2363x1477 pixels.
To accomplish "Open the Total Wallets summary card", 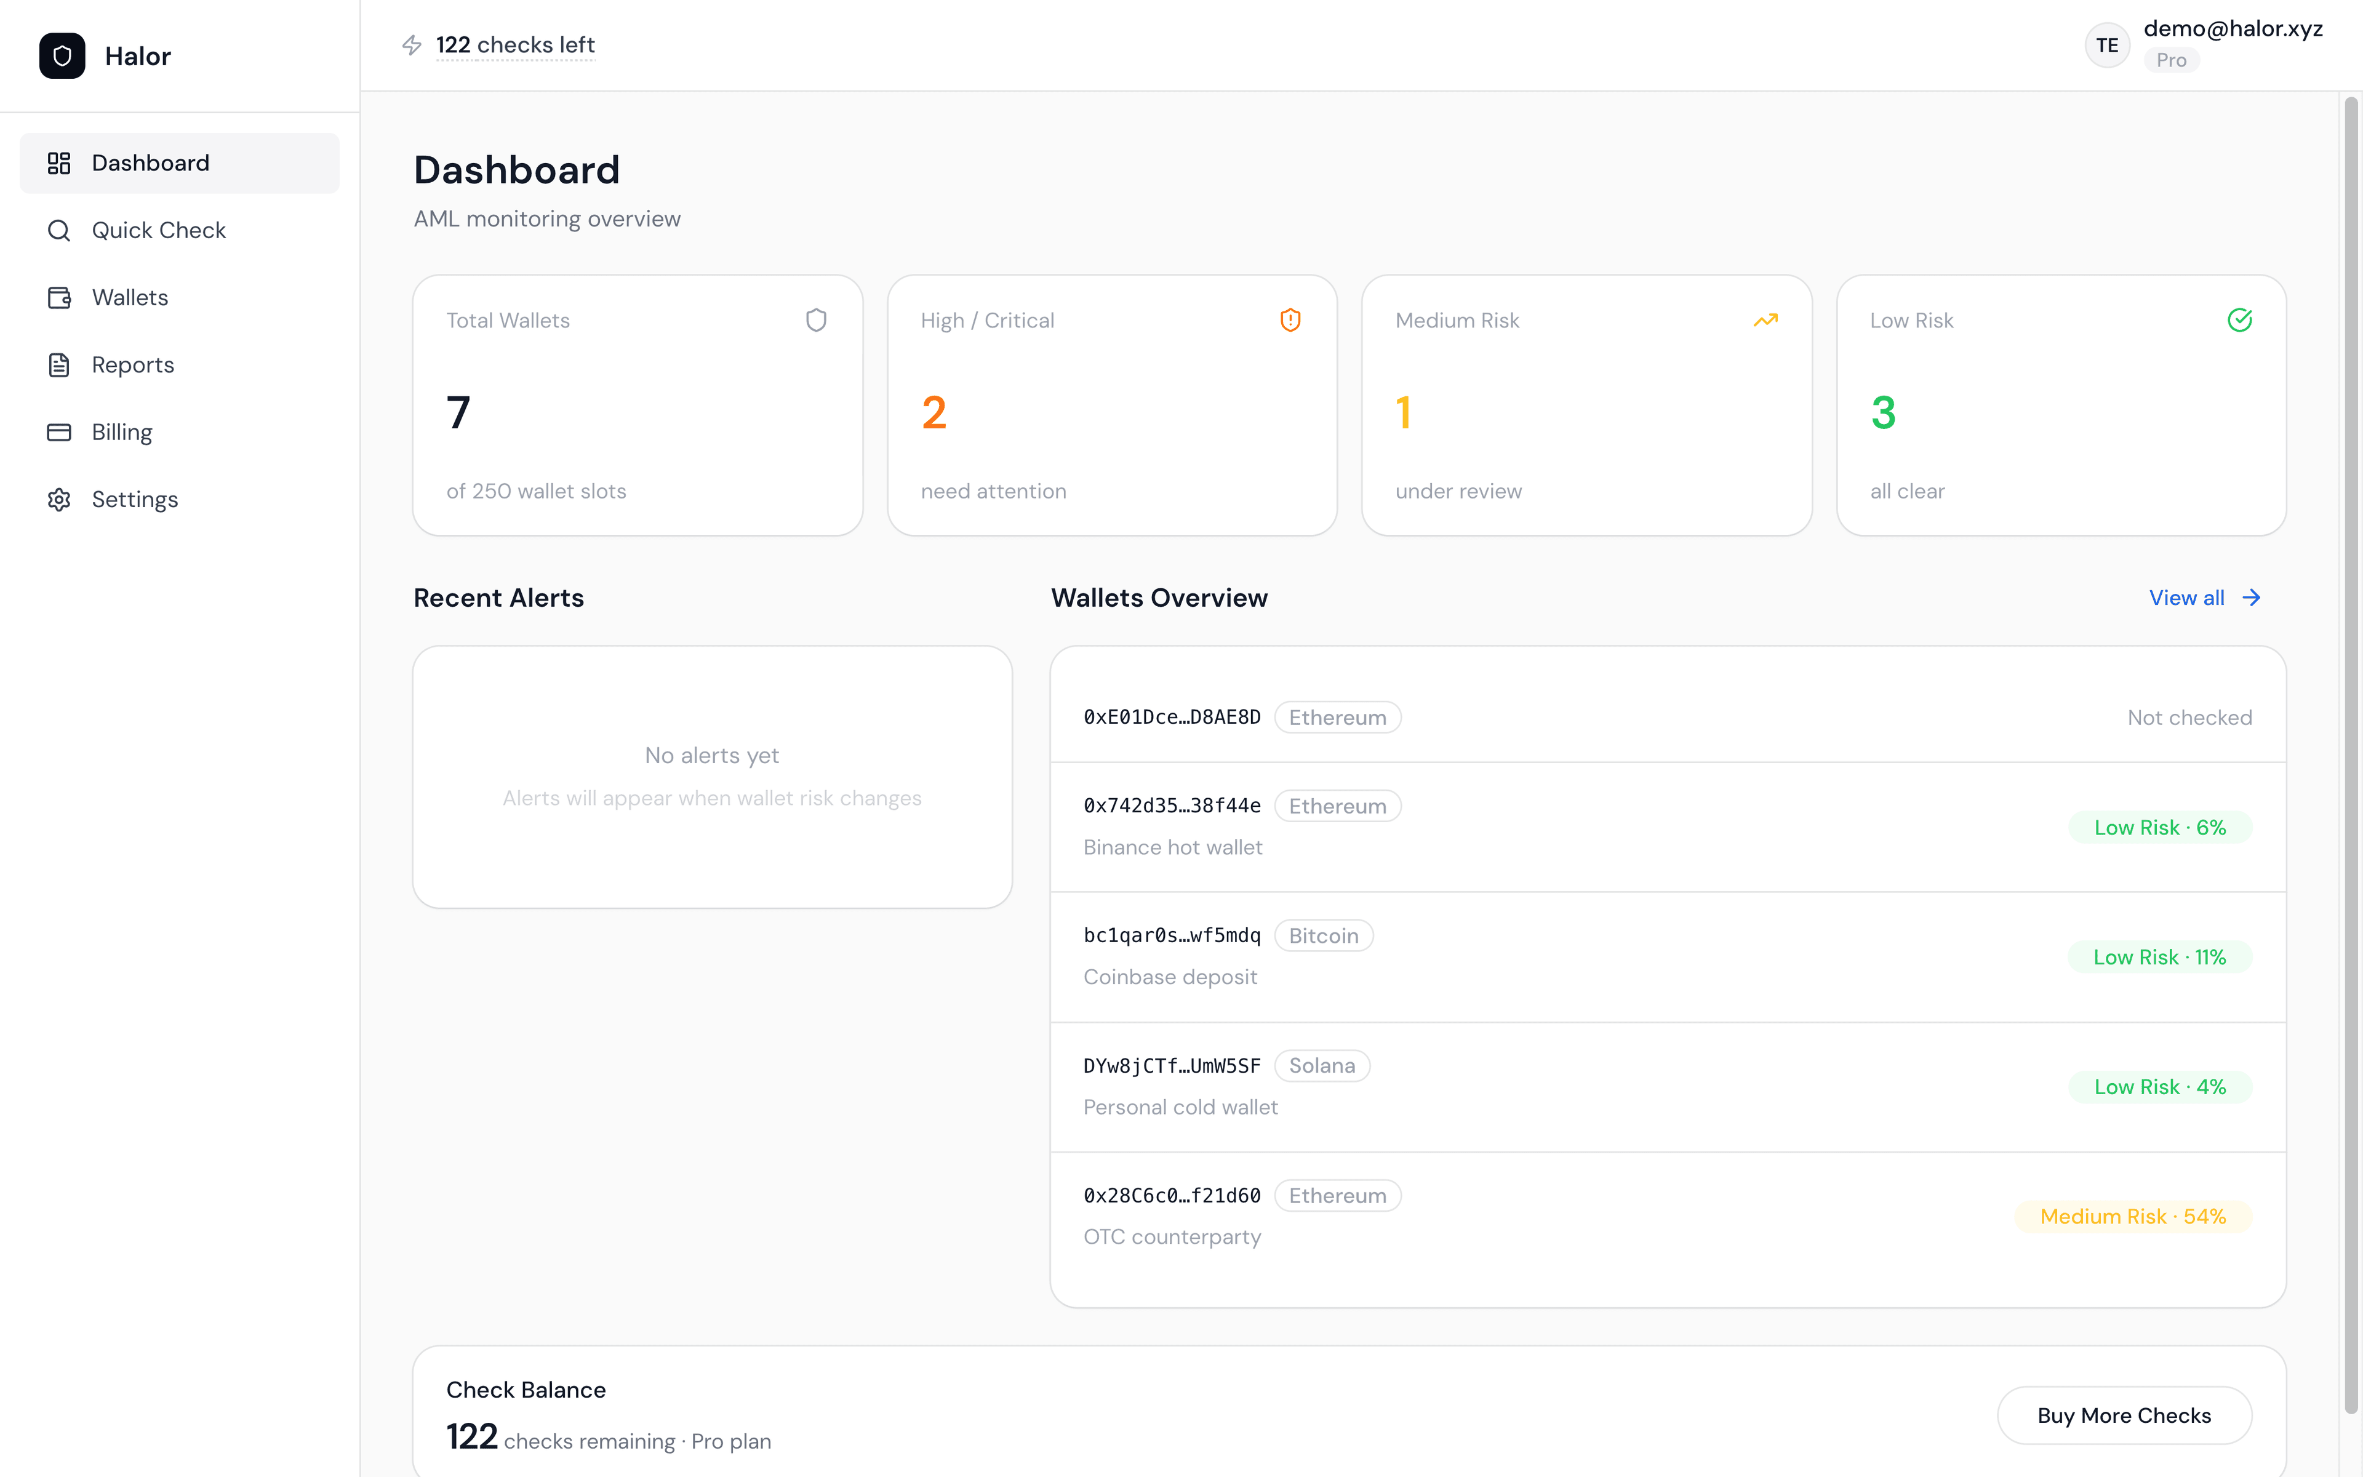I will click(638, 406).
